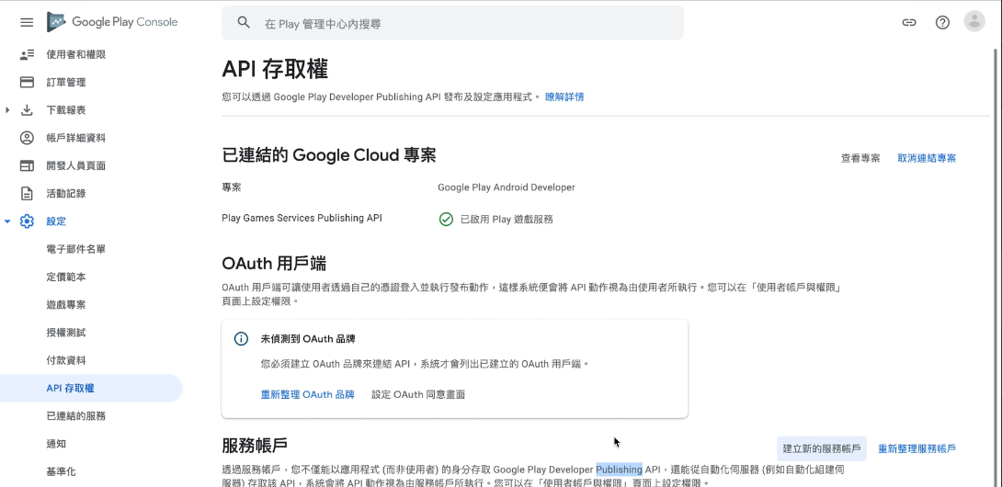Open 定價範本 settings item
The width and height of the screenshot is (1002, 487).
66,277
